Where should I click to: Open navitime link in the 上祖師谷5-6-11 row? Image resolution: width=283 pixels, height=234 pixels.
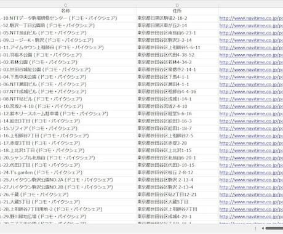tap(251, 47)
